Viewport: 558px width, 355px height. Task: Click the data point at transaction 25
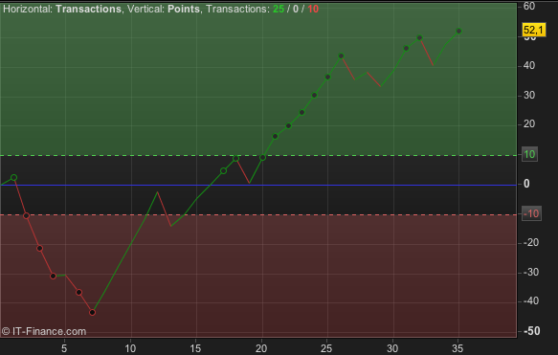(x=327, y=78)
